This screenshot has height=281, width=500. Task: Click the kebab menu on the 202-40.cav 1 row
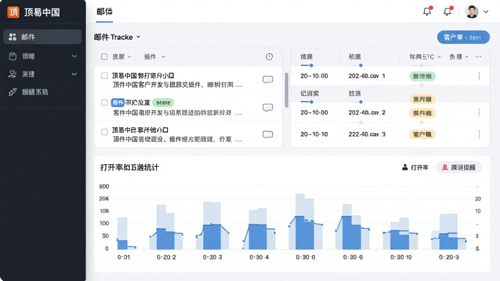coord(479,76)
